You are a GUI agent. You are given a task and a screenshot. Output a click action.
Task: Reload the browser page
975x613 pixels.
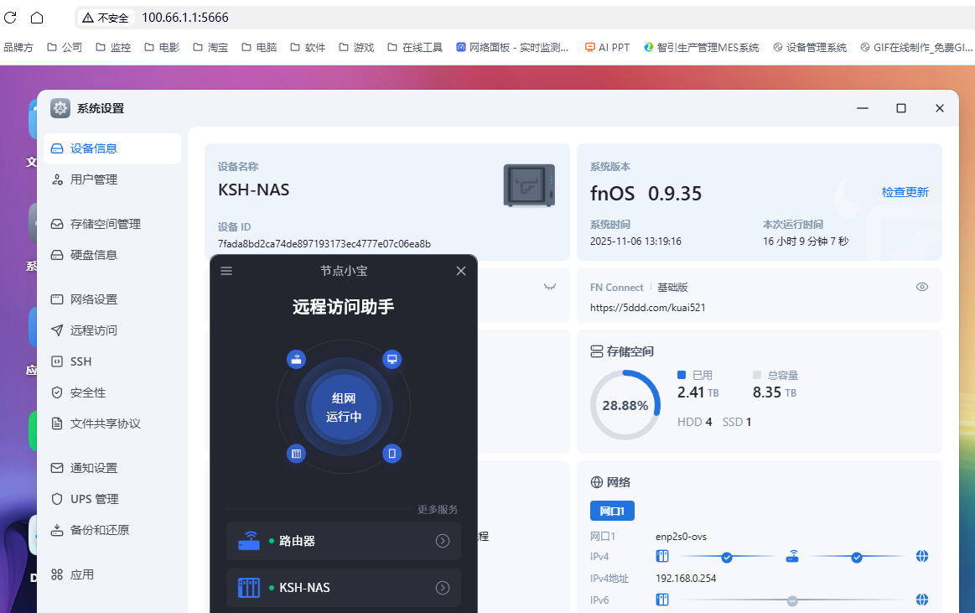tap(10, 18)
